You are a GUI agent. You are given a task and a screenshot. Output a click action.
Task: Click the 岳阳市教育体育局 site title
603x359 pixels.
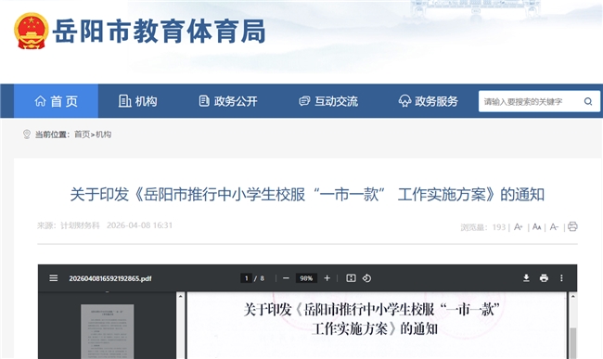point(160,32)
